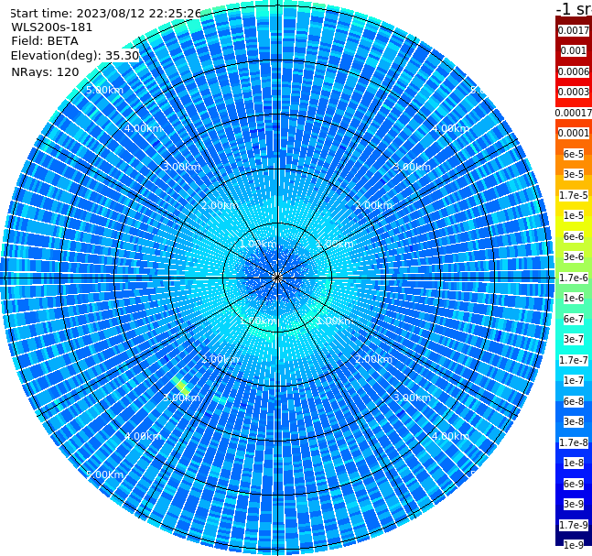Click the 0.0003 scale value
The width and height of the screenshot is (592, 556).
point(574,92)
